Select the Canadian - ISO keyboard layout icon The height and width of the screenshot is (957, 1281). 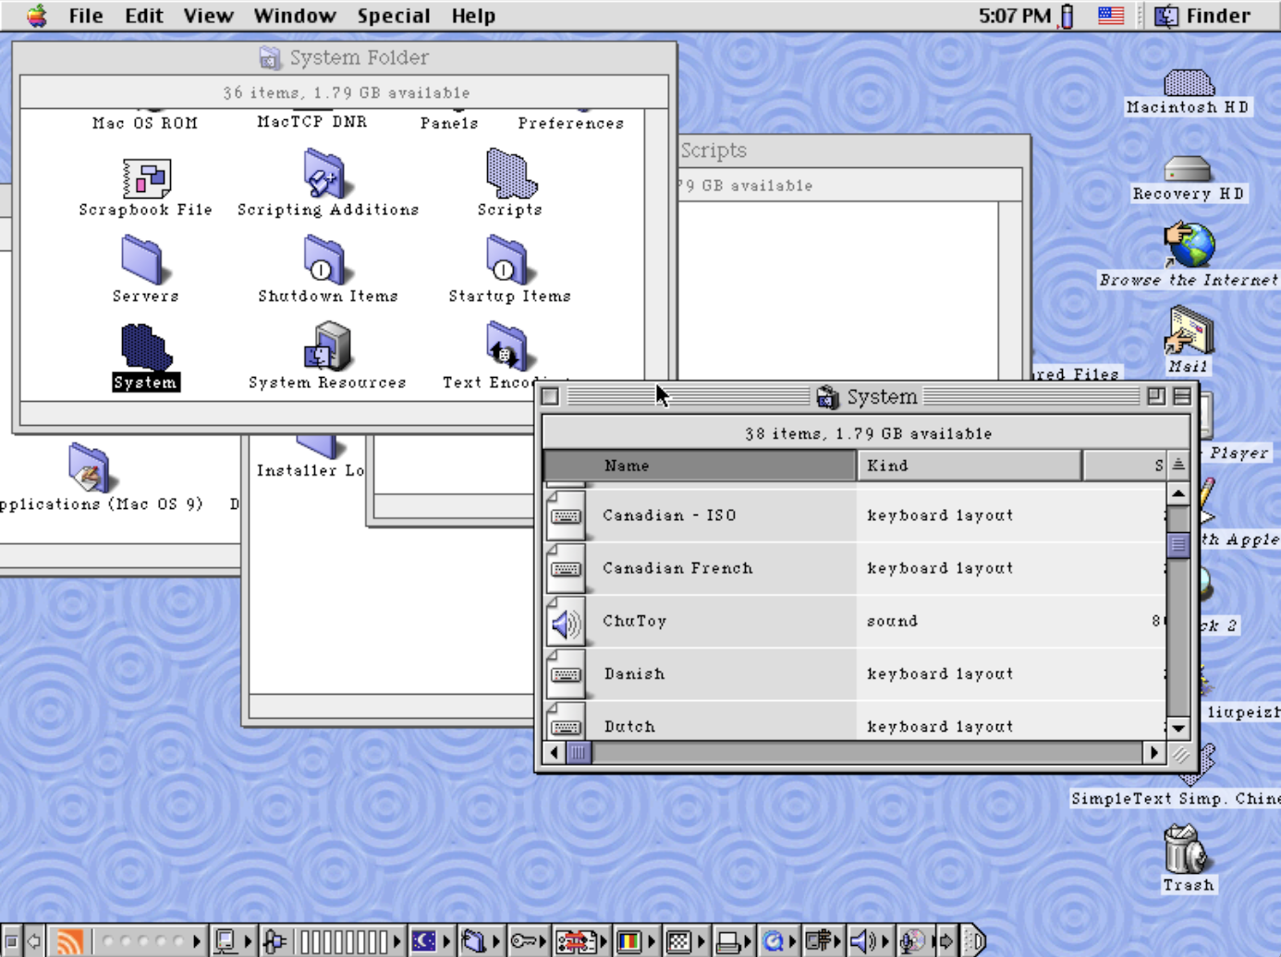click(x=566, y=516)
